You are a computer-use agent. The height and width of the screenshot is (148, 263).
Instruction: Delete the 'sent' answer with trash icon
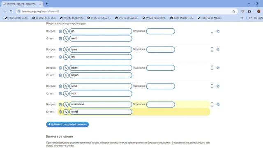pos(60,94)
